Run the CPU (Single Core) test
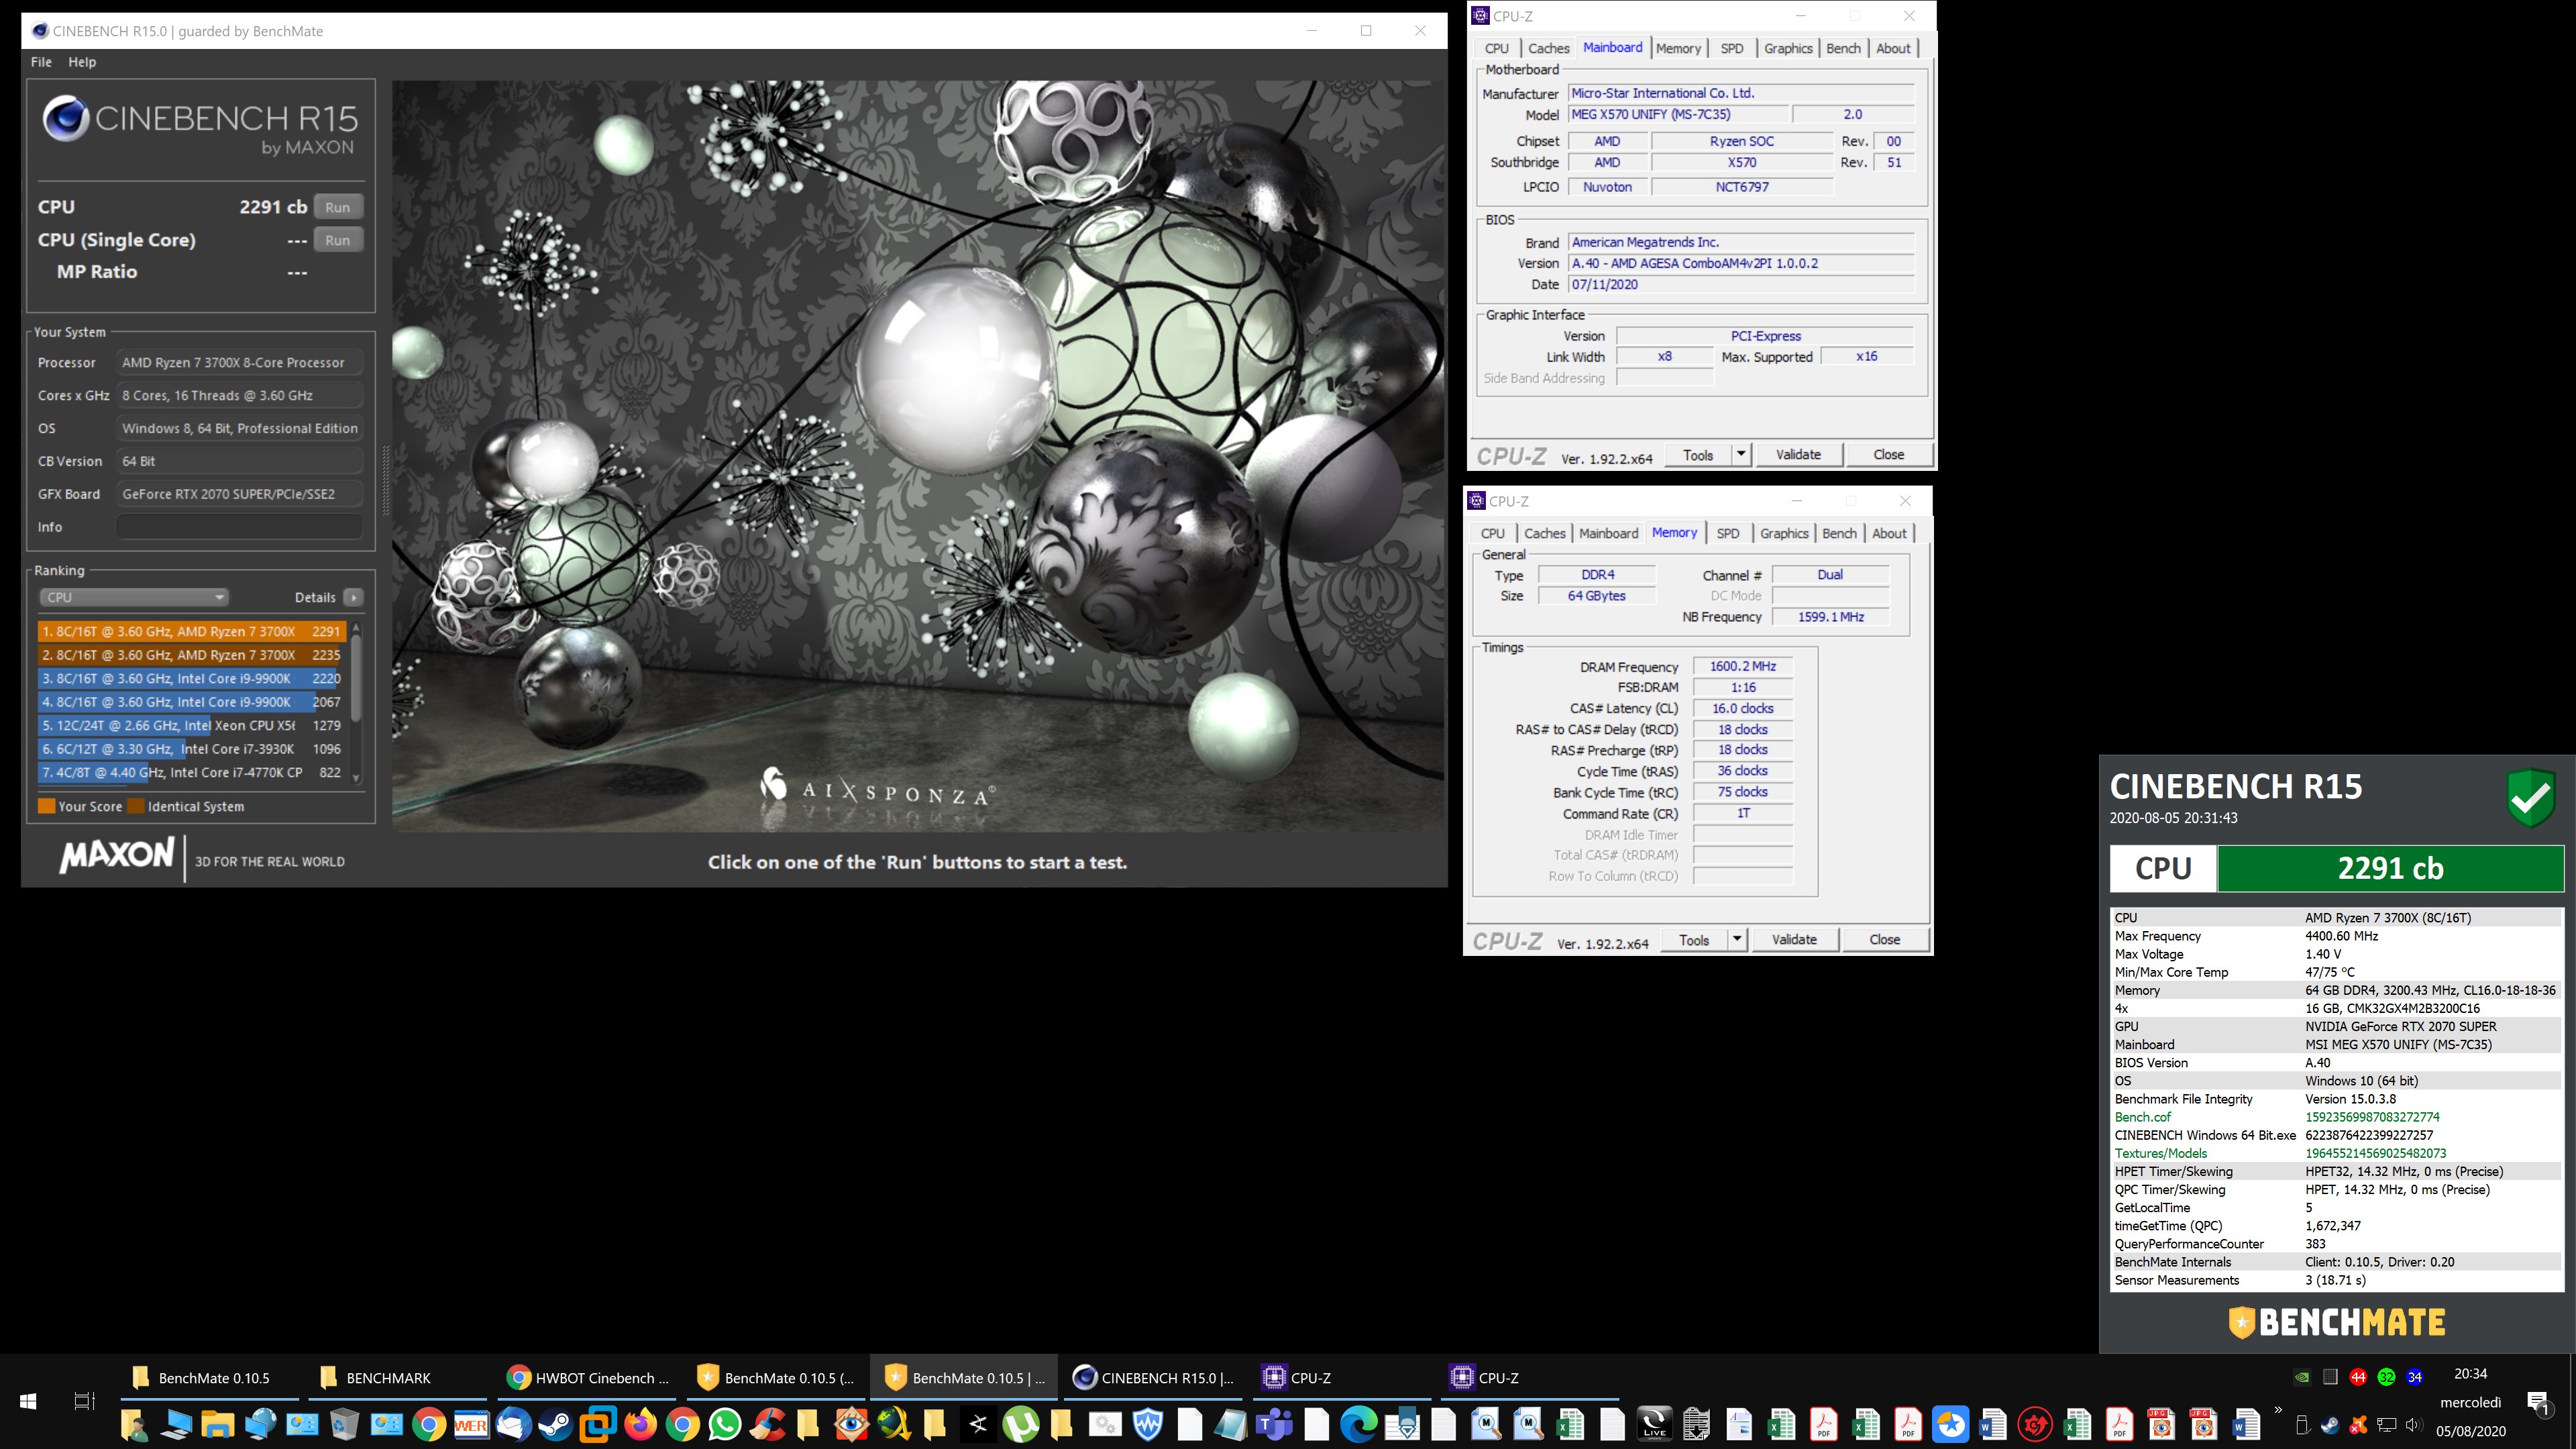Image resolution: width=2576 pixels, height=1449 pixels. (x=338, y=240)
